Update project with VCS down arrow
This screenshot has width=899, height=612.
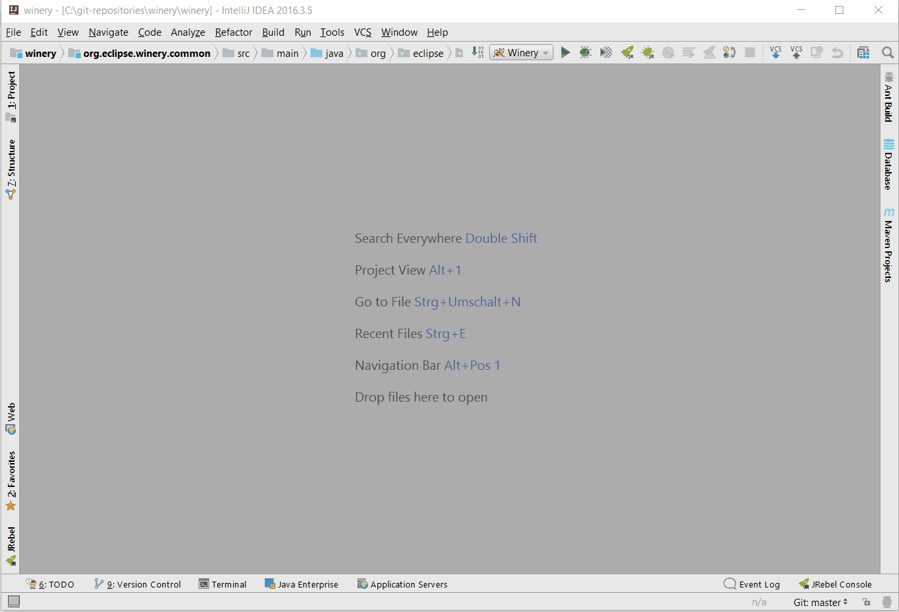776,52
